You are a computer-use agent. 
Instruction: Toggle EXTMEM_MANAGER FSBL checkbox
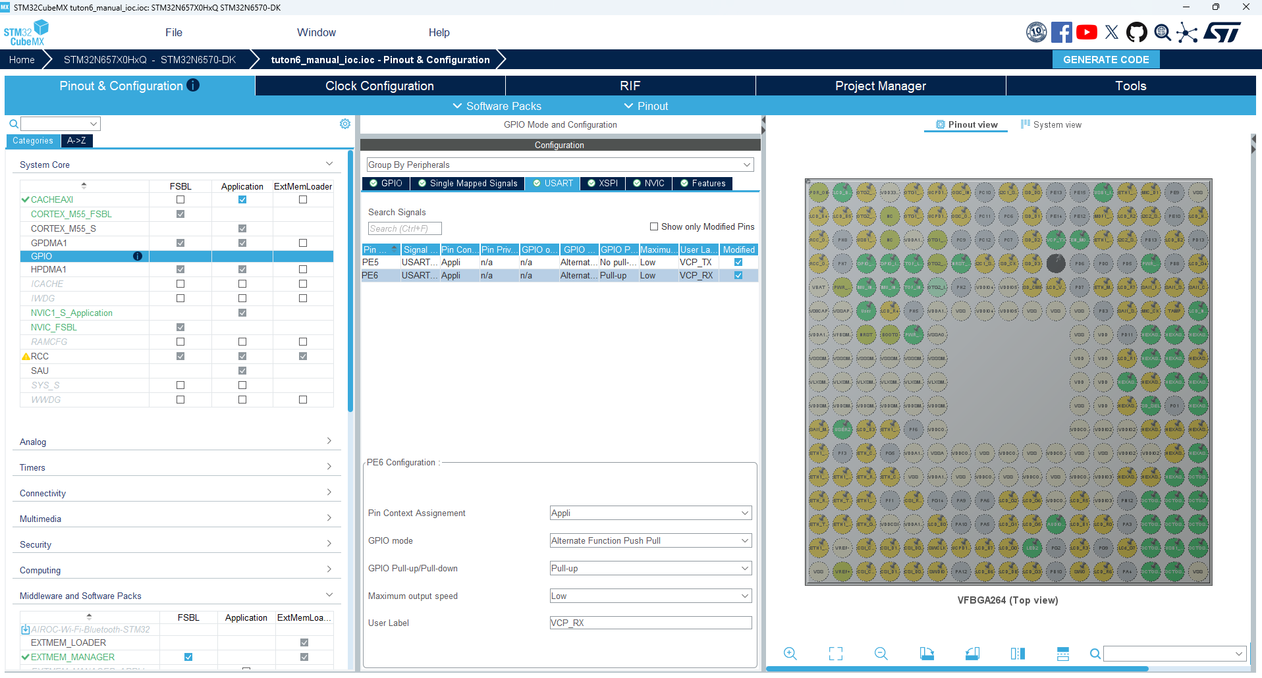click(188, 657)
